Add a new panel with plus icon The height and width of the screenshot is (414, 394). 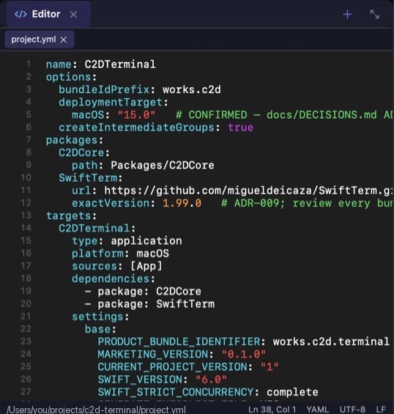pos(347,14)
